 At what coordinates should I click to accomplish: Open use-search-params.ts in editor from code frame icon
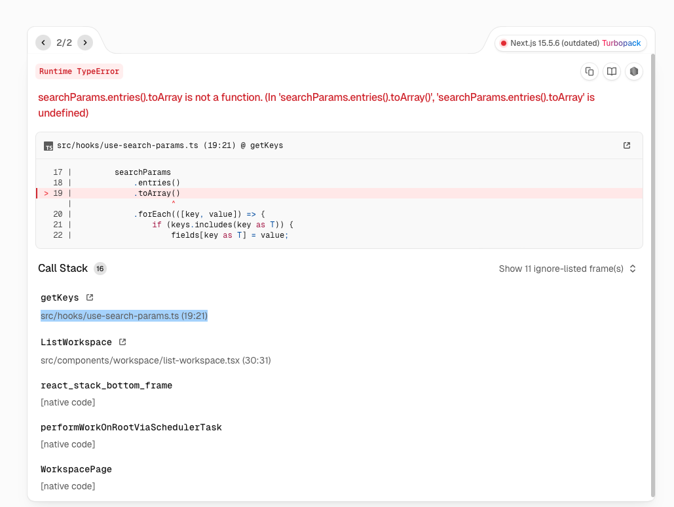[627, 145]
